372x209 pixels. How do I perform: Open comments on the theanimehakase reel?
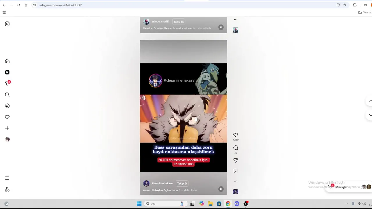(236, 148)
